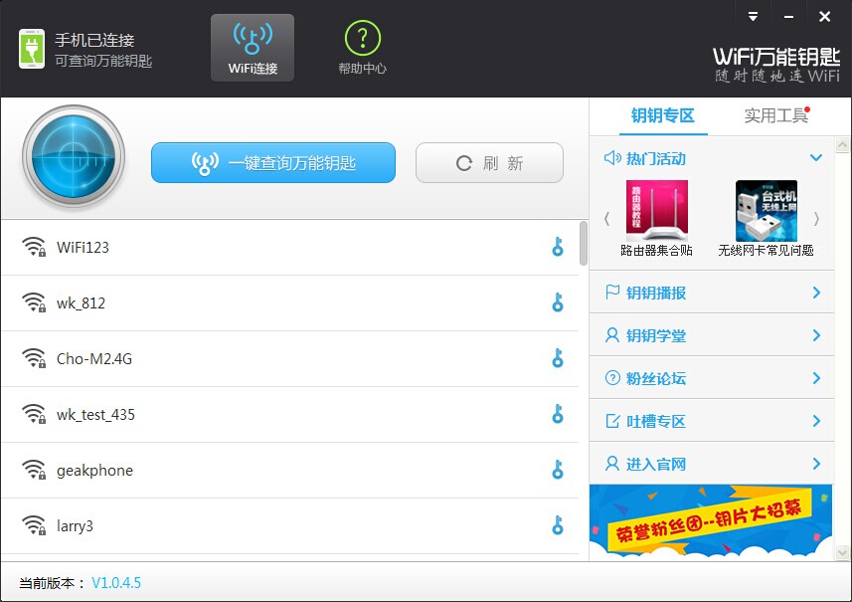The width and height of the screenshot is (852, 602).
Task: Click the key icon beside wk_812
Action: coord(558,302)
